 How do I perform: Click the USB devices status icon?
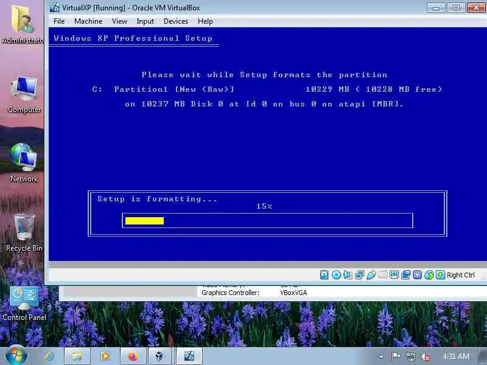click(x=371, y=275)
